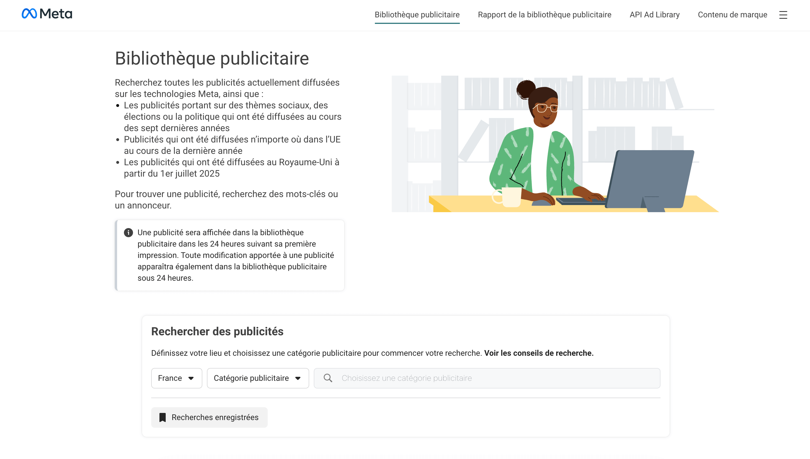Click the magnifying glass search icon
The image size is (810, 459).
pyautogui.click(x=328, y=378)
